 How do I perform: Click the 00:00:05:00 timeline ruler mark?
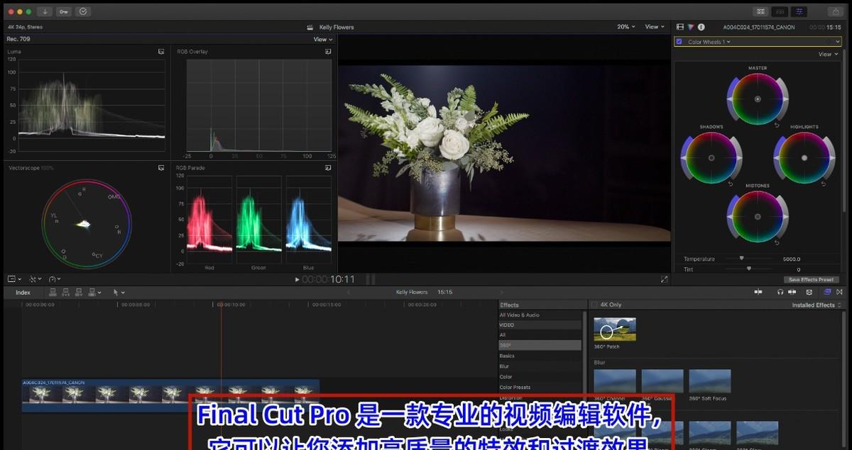coord(135,305)
